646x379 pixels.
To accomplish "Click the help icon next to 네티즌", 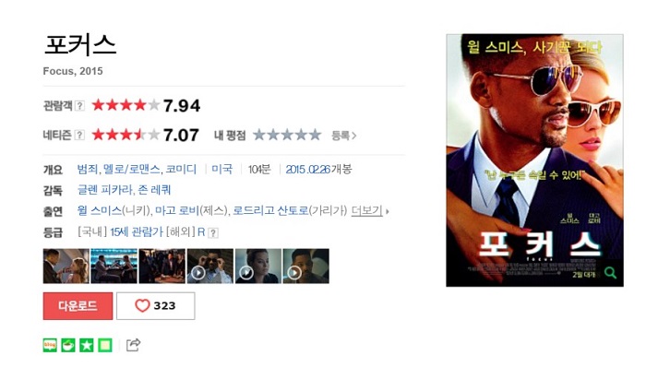I will point(80,135).
